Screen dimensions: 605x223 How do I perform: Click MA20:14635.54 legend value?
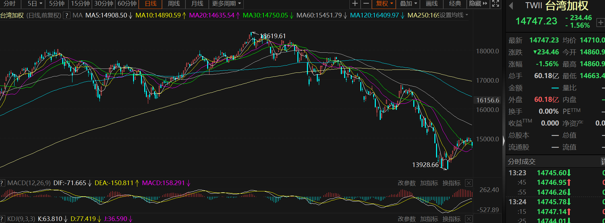point(212,15)
